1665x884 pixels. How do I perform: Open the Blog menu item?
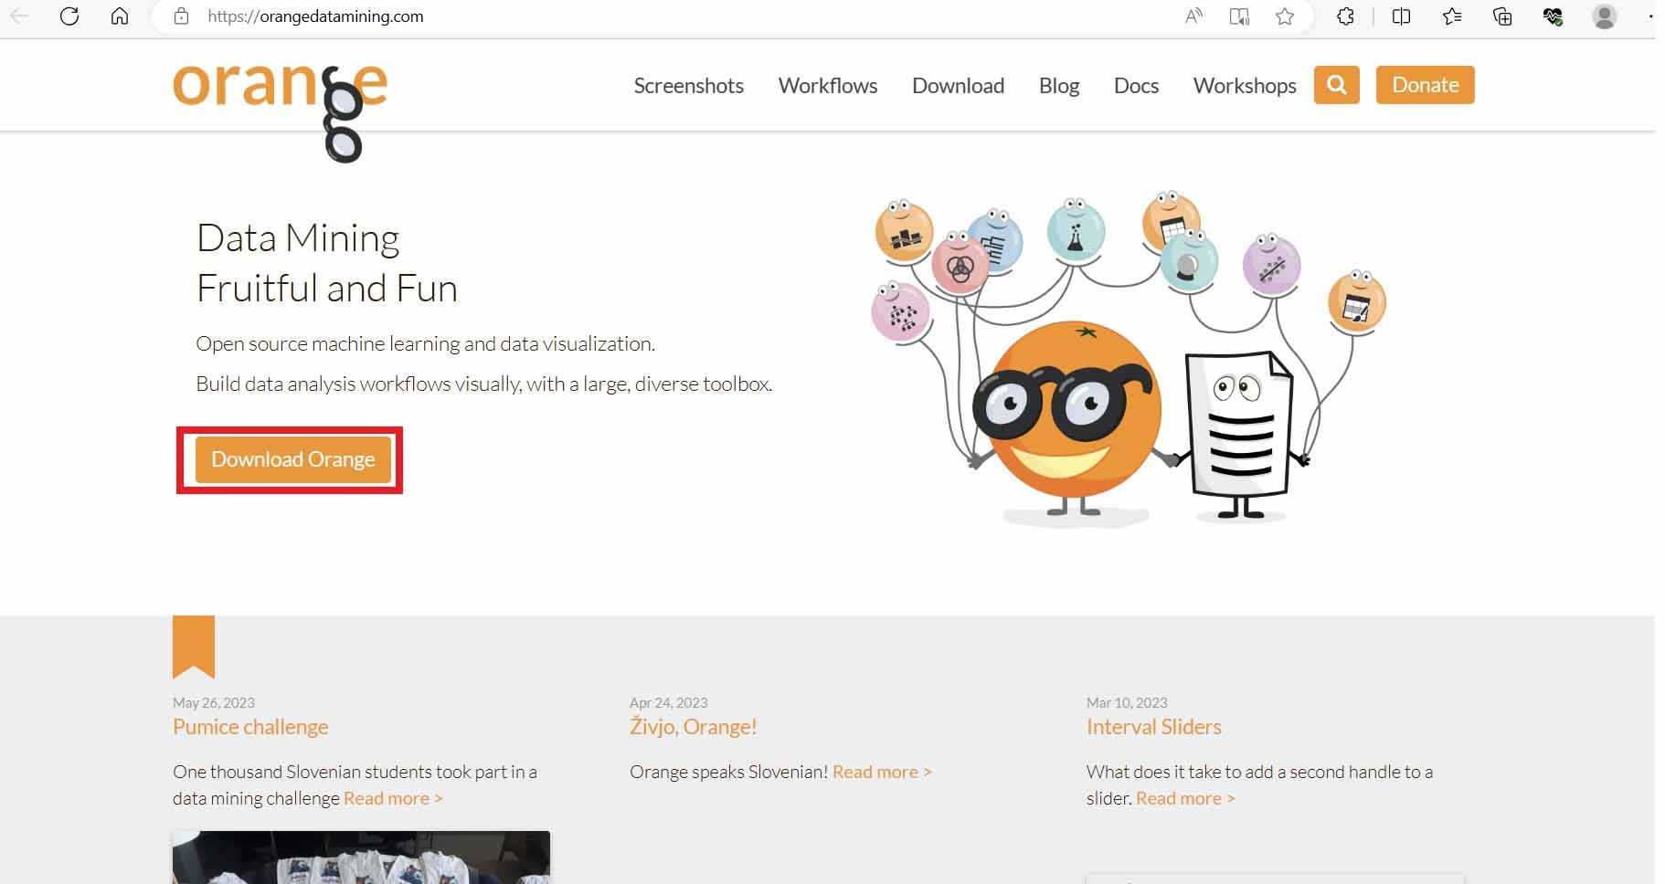point(1059,86)
